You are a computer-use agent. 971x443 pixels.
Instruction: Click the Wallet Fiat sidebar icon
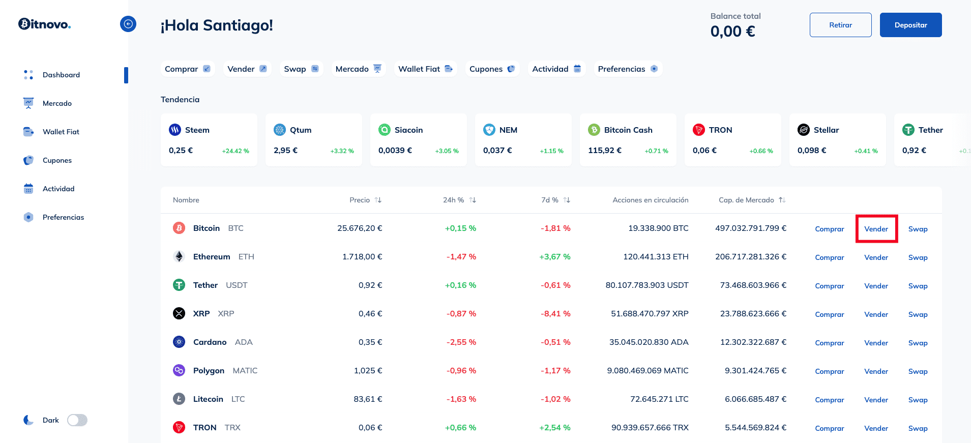pos(28,132)
